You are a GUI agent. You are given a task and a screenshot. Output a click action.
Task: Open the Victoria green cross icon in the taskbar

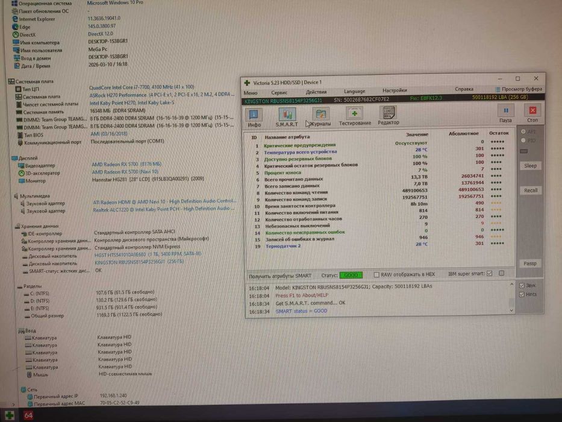pos(8,415)
